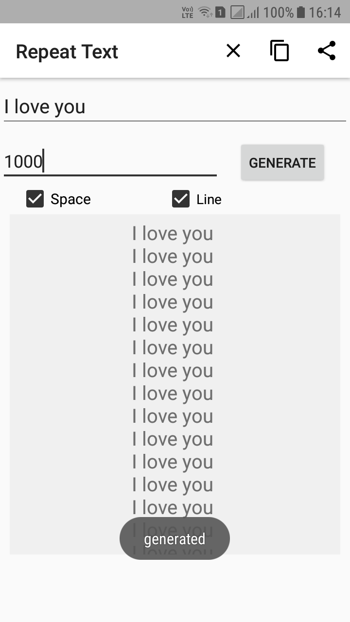Open the share icon
Viewport: 350px width, 622px height.
pos(327,51)
